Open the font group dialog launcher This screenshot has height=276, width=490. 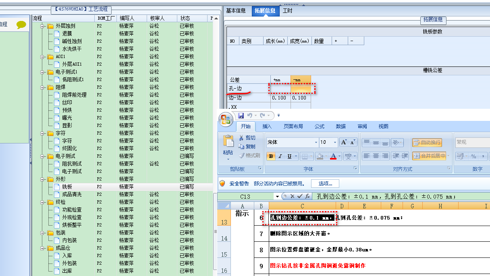tap(355, 168)
